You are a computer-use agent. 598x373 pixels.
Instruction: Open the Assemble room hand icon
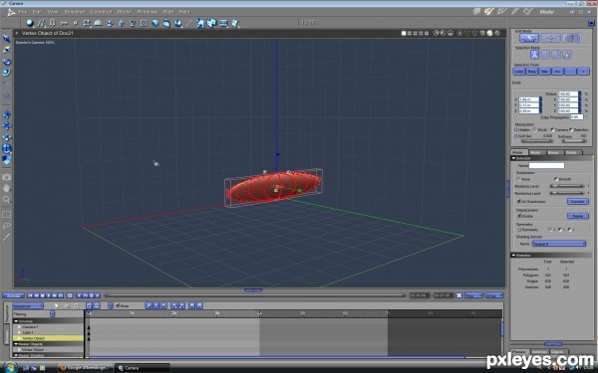click(x=476, y=12)
